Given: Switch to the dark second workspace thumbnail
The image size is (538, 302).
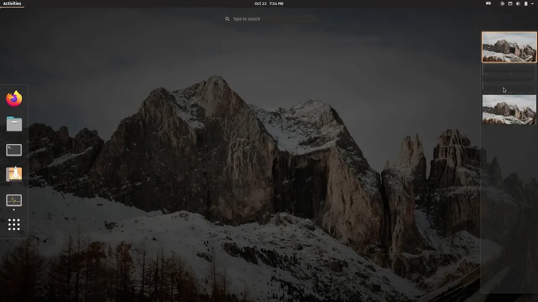Looking at the screenshot, I should pos(509,78).
